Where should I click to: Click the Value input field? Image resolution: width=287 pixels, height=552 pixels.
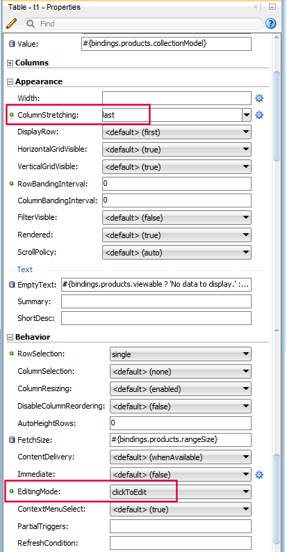click(x=166, y=44)
